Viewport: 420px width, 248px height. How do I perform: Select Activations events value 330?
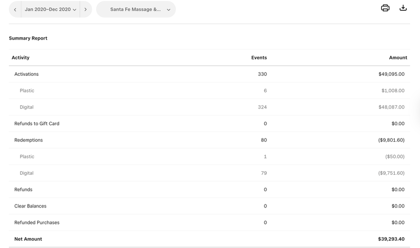(x=262, y=74)
